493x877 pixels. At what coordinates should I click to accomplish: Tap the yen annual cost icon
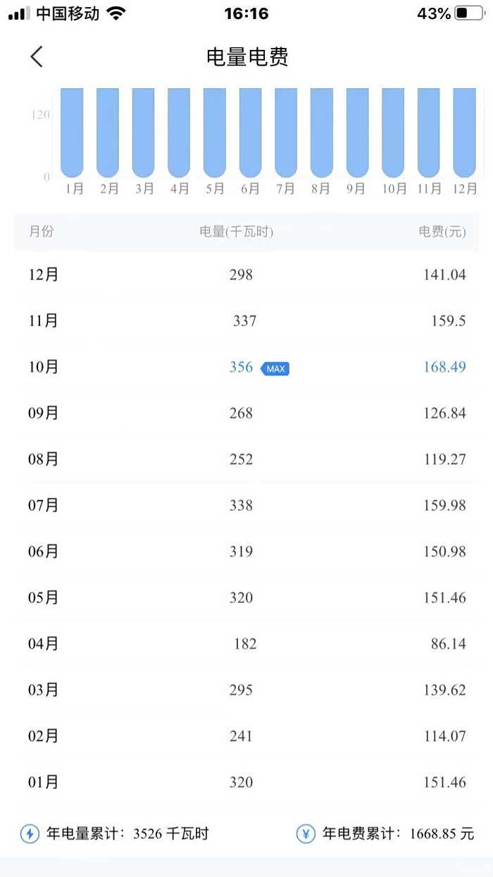(x=306, y=834)
